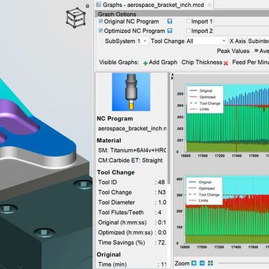This screenshot has width=269, height=269.
Task: Click the Import 2 file field
Action: pyautogui.click(x=242, y=31)
